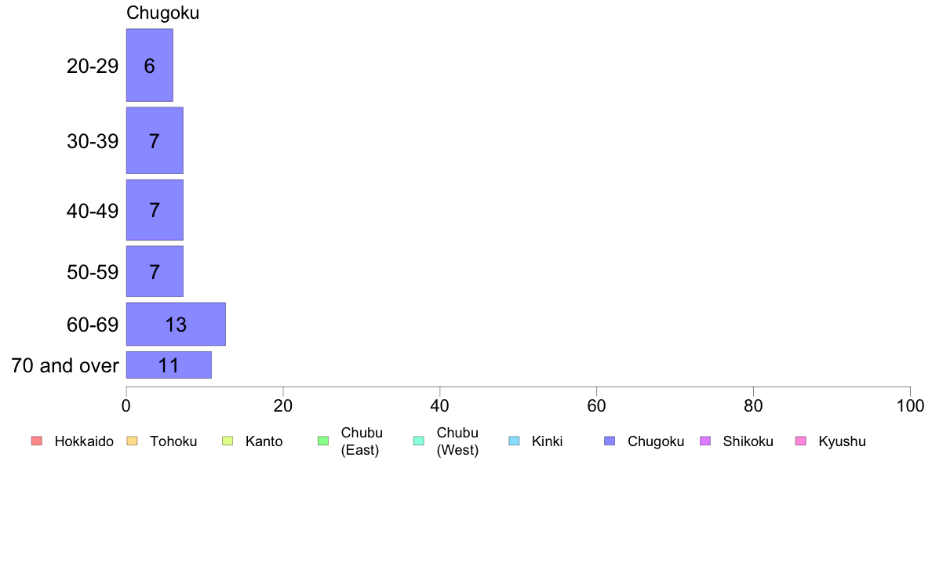
Task: Click the Chubu (East) green legend swatch
Action: point(323,441)
